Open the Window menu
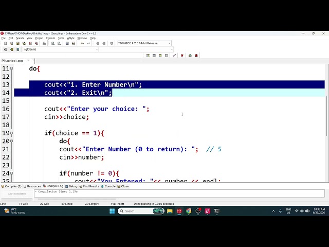This screenshot has width=329, height=247. 82,38
